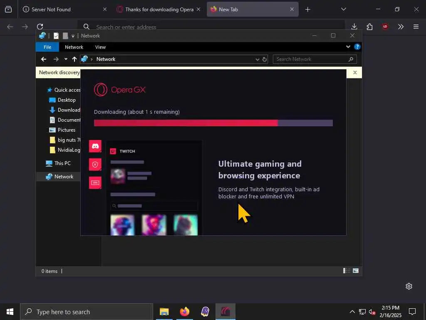This screenshot has width=426, height=320.
Task: Open Documents in Explorer sidebar
Action: [x=65, y=120]
